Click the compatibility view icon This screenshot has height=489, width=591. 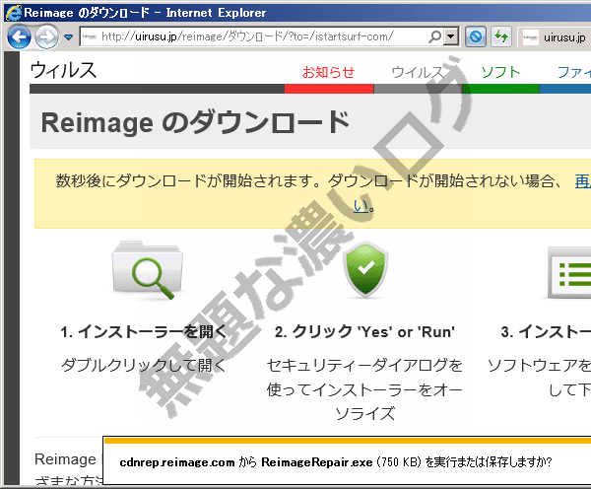coord(476,36)
